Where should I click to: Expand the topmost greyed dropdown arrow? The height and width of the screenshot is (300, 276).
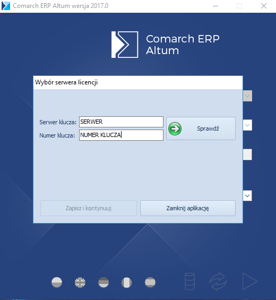pyautogui.click(x=247, y=96)
